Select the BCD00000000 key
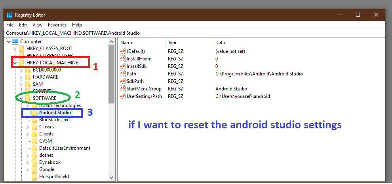This screenshot has height=184, width=392. click(47, 70)
